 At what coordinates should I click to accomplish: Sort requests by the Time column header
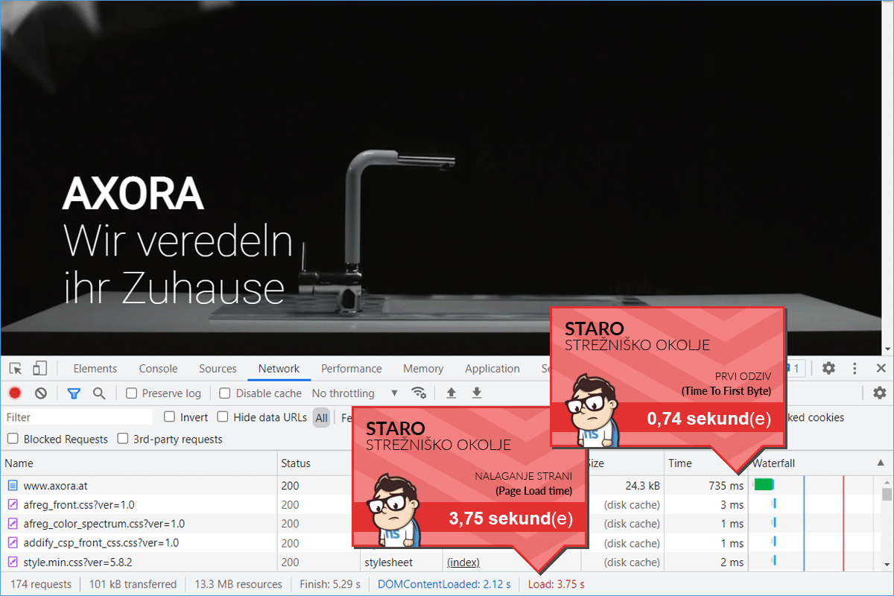705,463
